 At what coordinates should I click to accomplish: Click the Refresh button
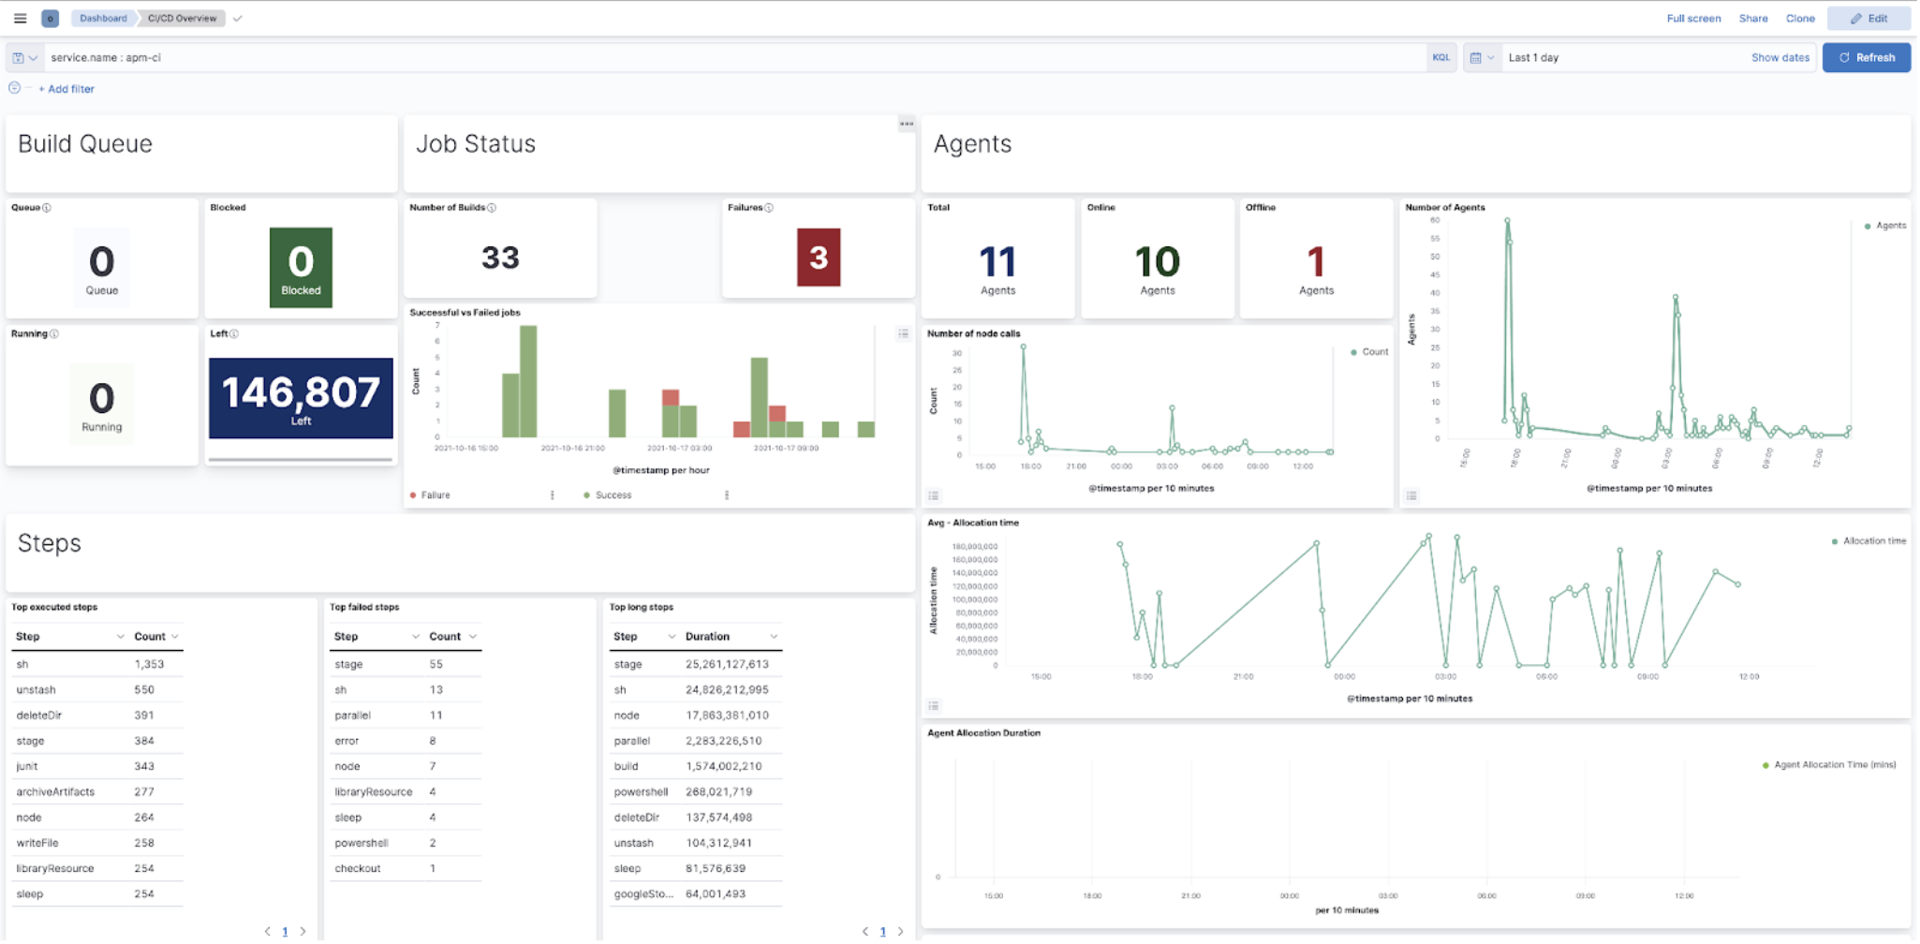[x=1866, y=57]
